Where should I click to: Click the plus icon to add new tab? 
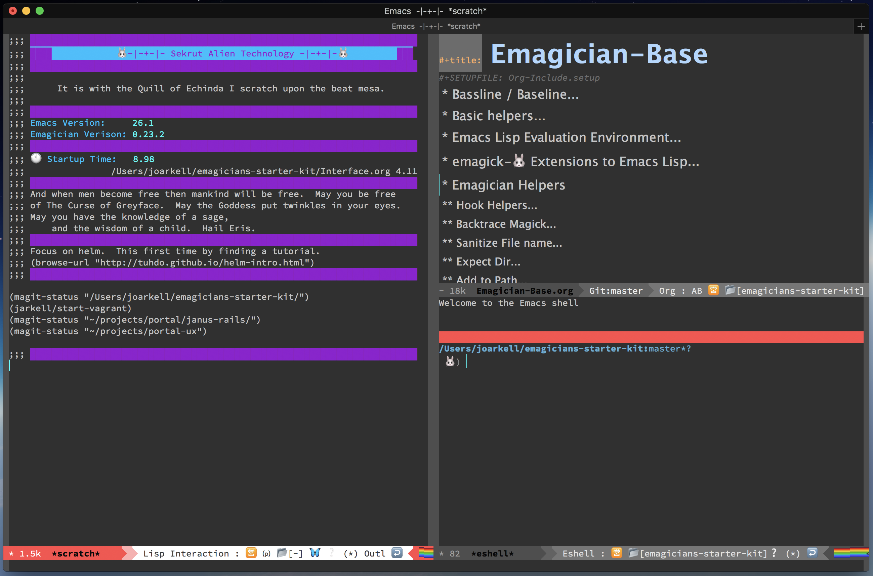pyautogui.click(x=861, y=27)
